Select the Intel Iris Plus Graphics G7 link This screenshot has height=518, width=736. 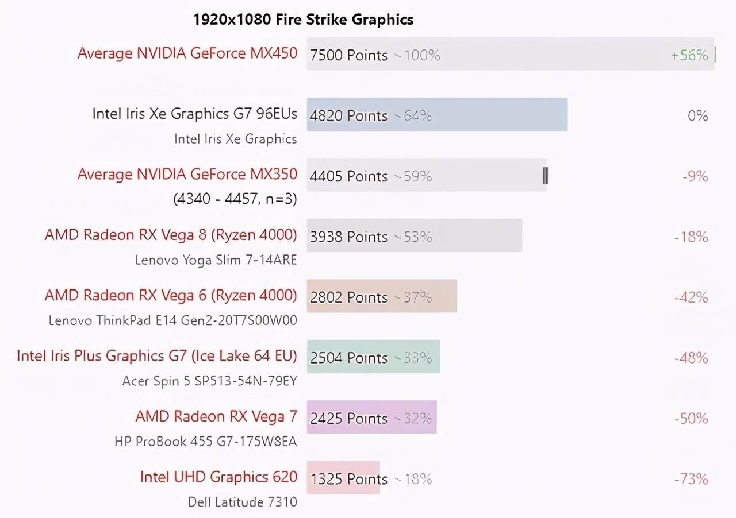tap(157, 356)
